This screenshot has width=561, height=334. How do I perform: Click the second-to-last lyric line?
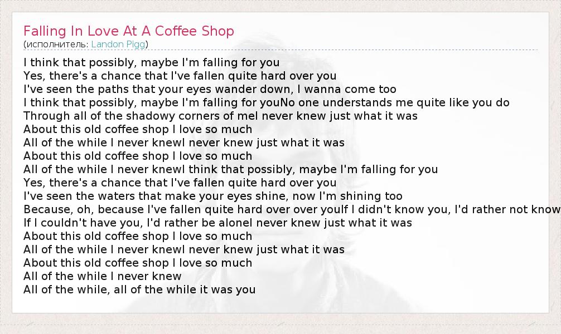pyautogui.click(x=102, y=276)
